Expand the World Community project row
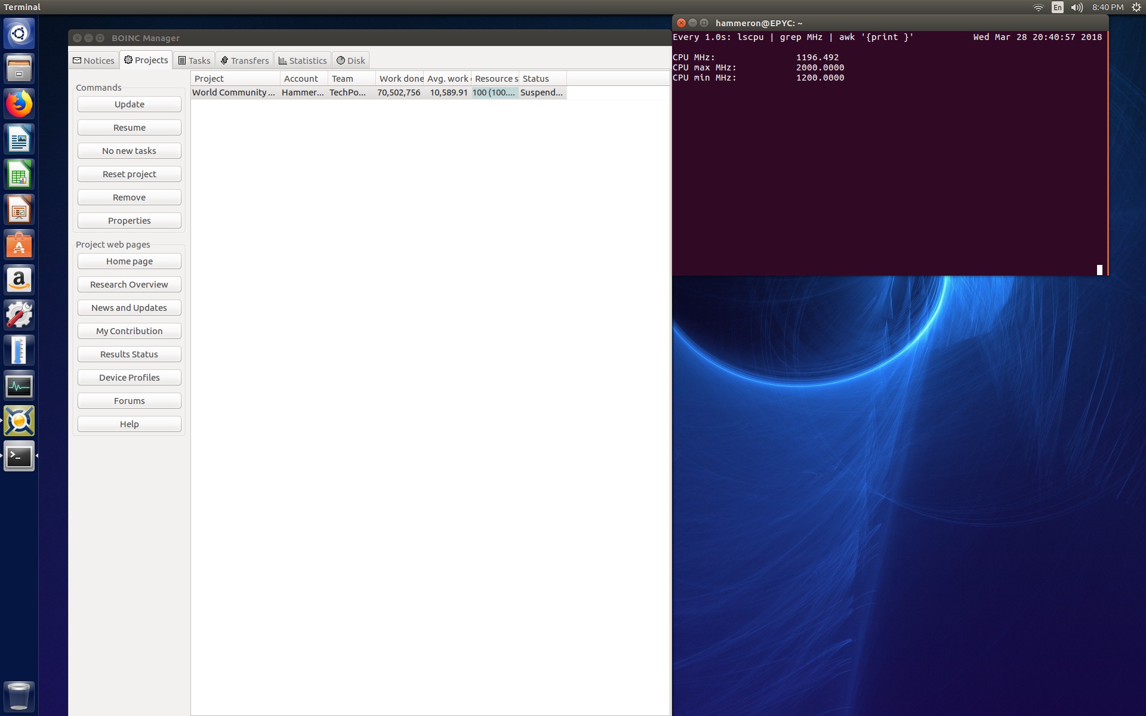 point(235,91)
